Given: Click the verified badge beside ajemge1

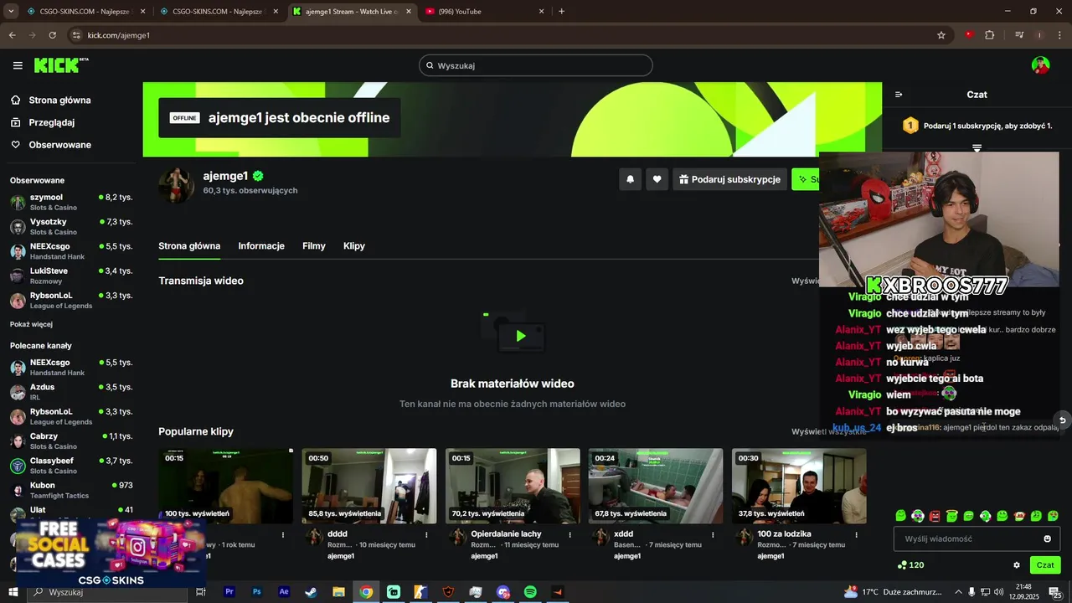Looking at the screenshot, I should tap(258, 176).
